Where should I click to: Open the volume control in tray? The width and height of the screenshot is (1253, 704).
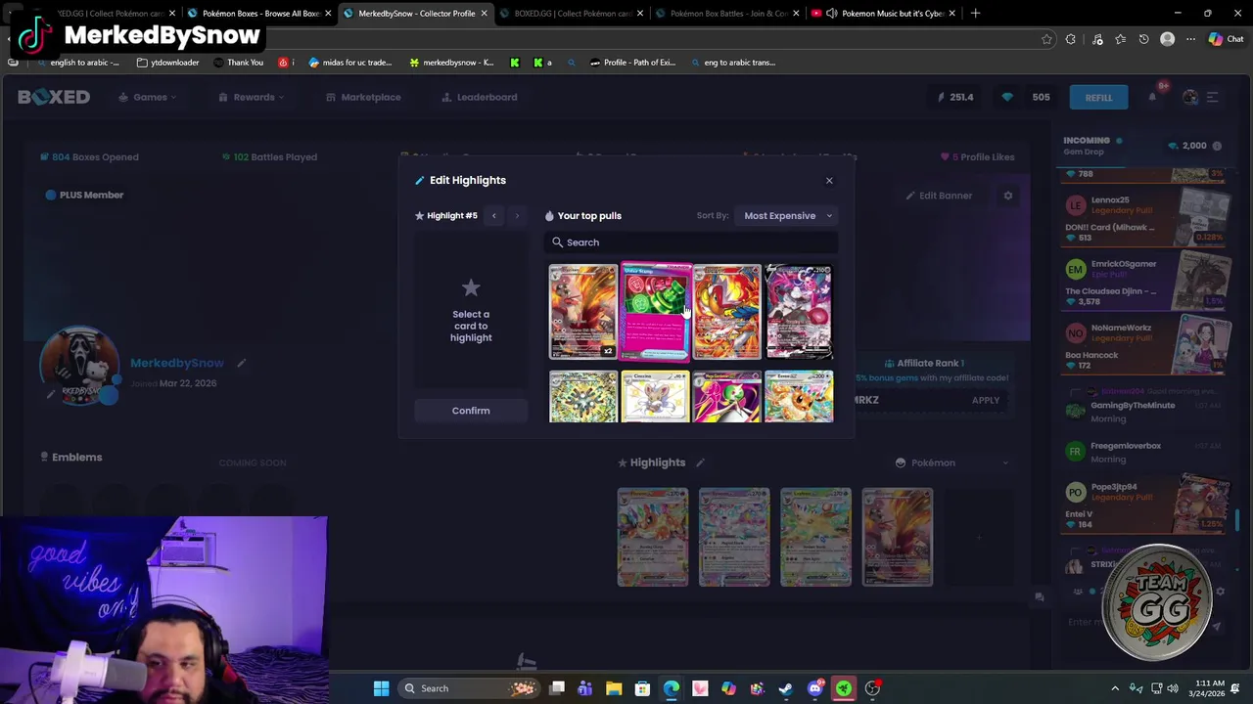[x=1173, y=688]
